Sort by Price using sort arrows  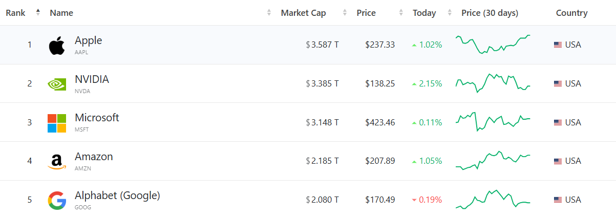400,13
